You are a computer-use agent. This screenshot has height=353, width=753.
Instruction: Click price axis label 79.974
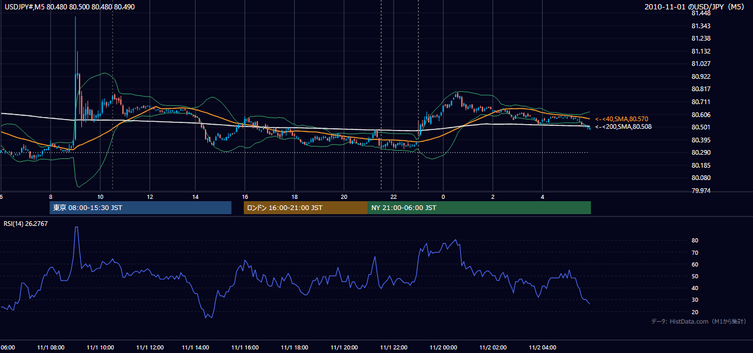701,191
